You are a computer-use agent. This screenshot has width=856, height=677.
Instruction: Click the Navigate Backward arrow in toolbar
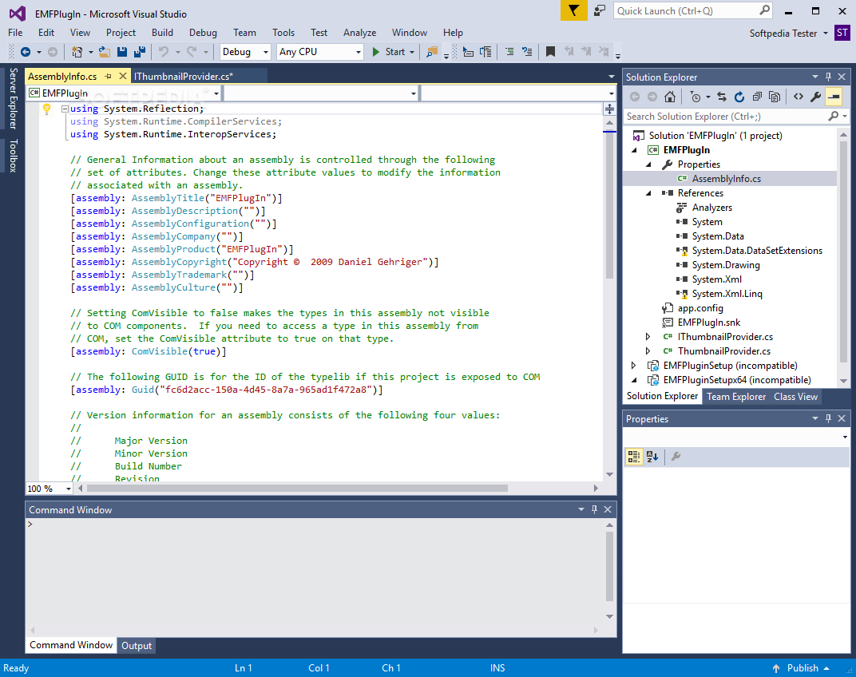[x=25, y=52]
